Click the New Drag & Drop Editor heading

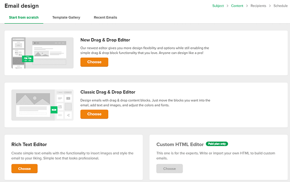[105, 40]
